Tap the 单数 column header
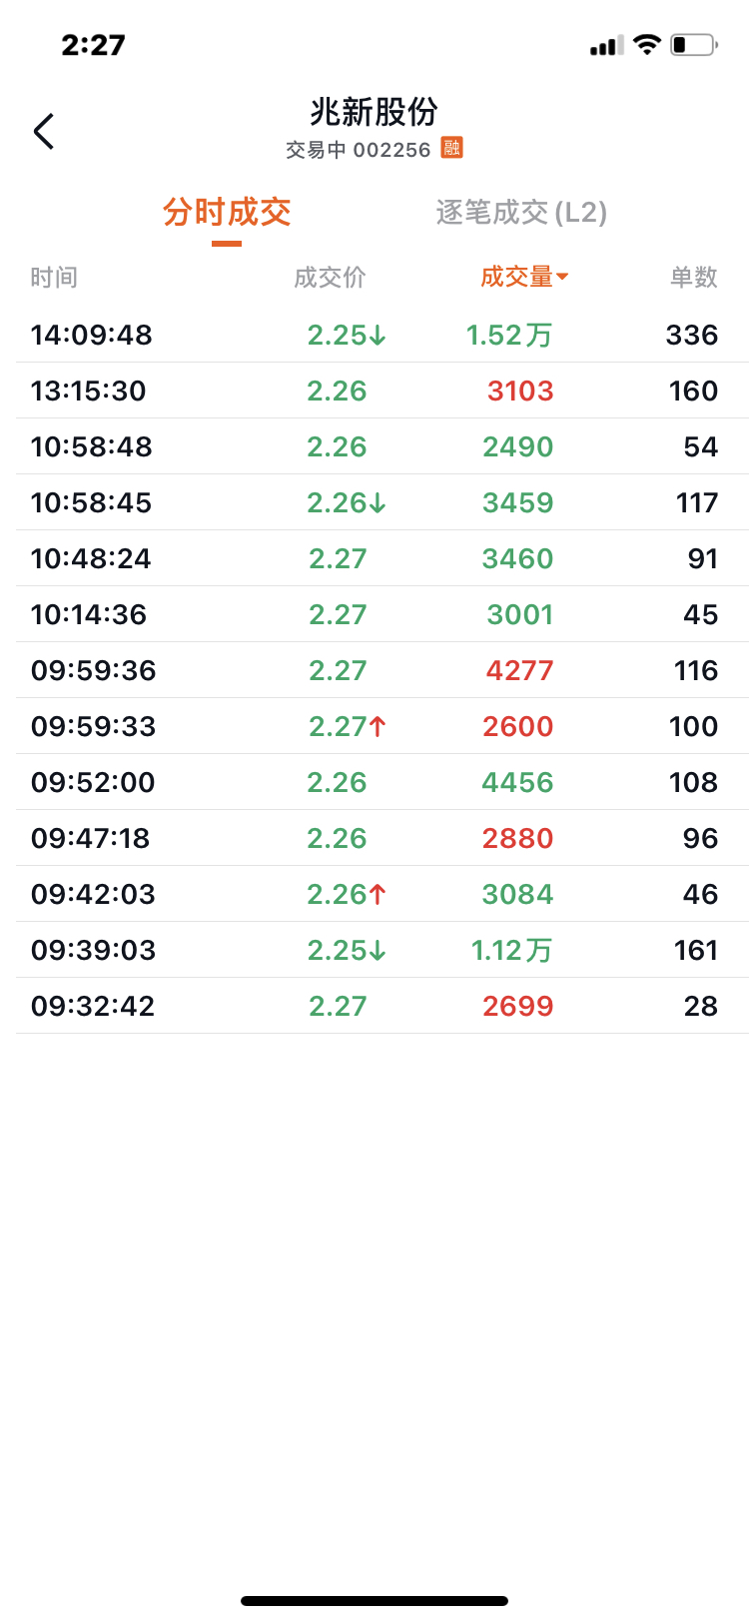This screenshot has height=1622, width=749. tap(694, 277)
